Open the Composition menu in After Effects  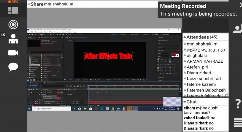[x=39, y=32]
